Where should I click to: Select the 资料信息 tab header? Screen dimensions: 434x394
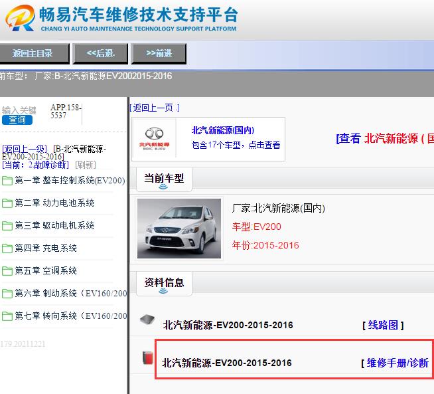[x=164, y=284]
